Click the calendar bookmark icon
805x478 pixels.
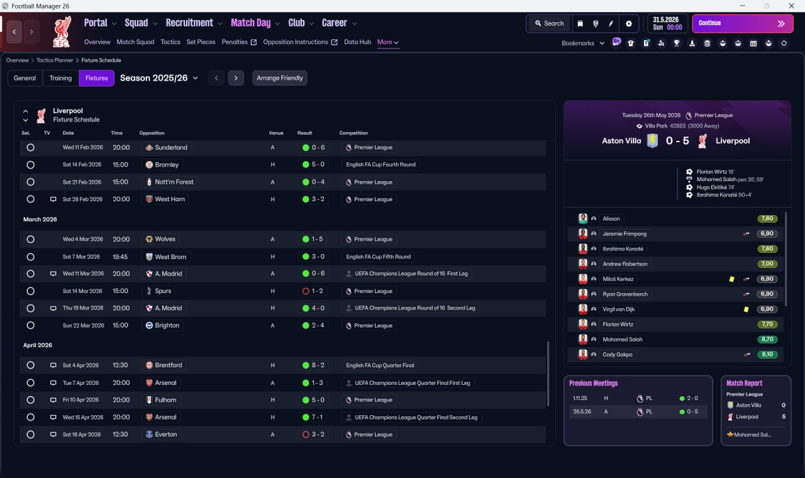753,43
